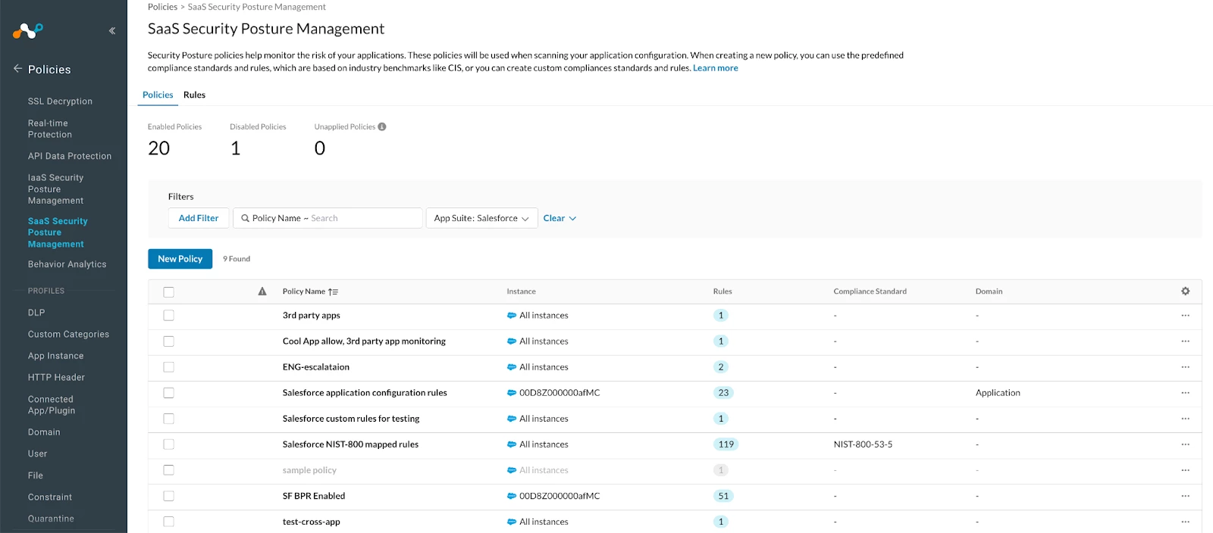Check the ENG-escalataion policy

point(168,367)
